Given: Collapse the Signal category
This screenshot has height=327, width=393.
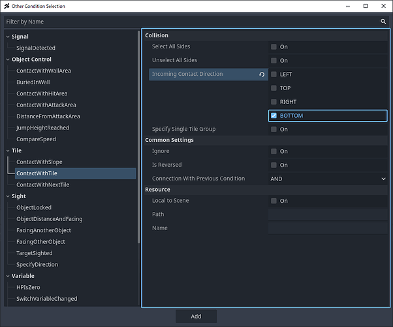Looking at the screenshot, I should 7,37.
